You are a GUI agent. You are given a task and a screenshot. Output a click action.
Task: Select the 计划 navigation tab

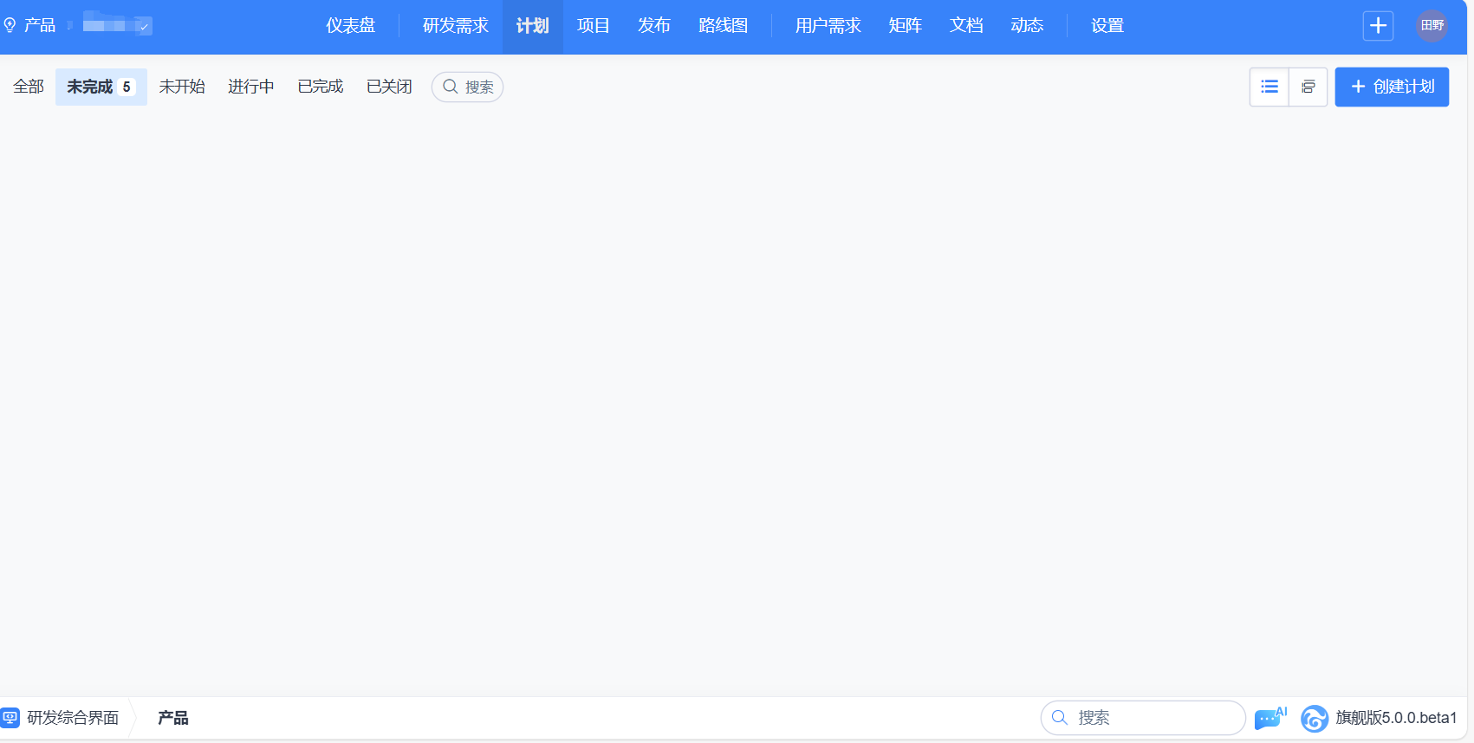[533, 26]
